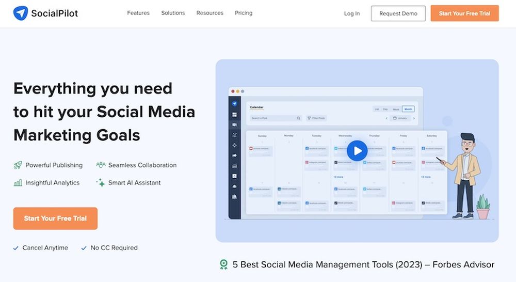Play the product demo video

click(x=357, y=151)
